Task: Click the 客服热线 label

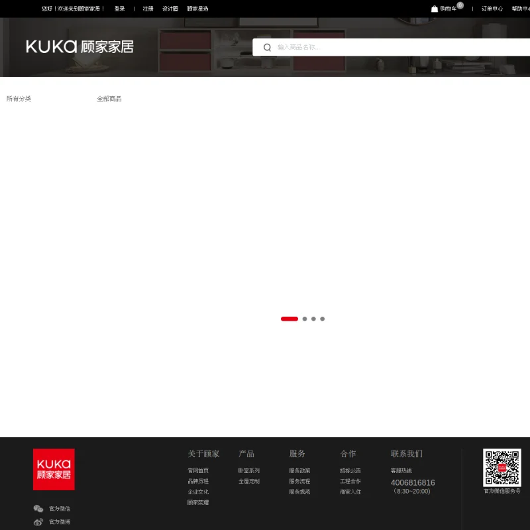Action: (x=401, y=470)
